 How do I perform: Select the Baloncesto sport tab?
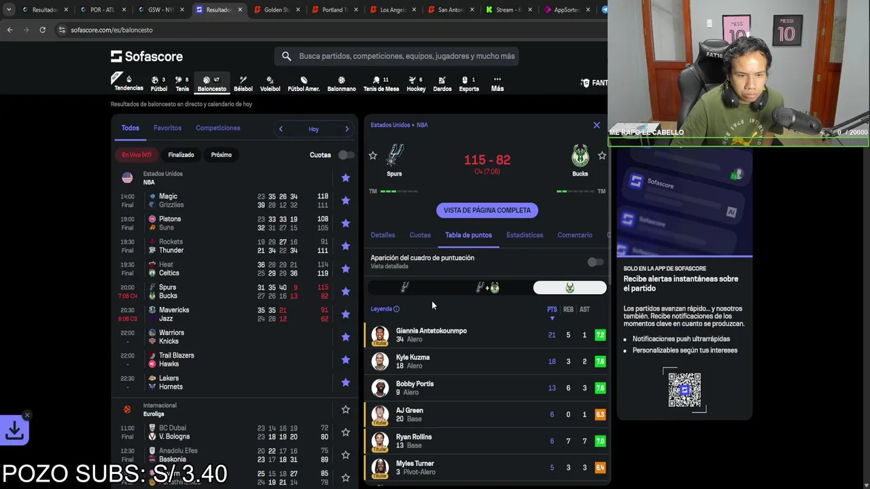point(211,84)
